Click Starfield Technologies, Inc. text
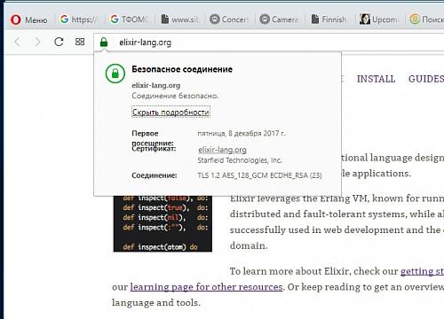 tap(240, 160)
